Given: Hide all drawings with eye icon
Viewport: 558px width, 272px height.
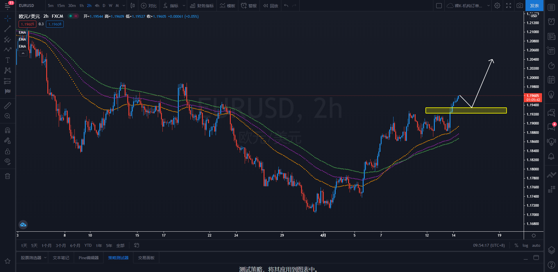Looking at the screenshot, I should pos(8,161).
